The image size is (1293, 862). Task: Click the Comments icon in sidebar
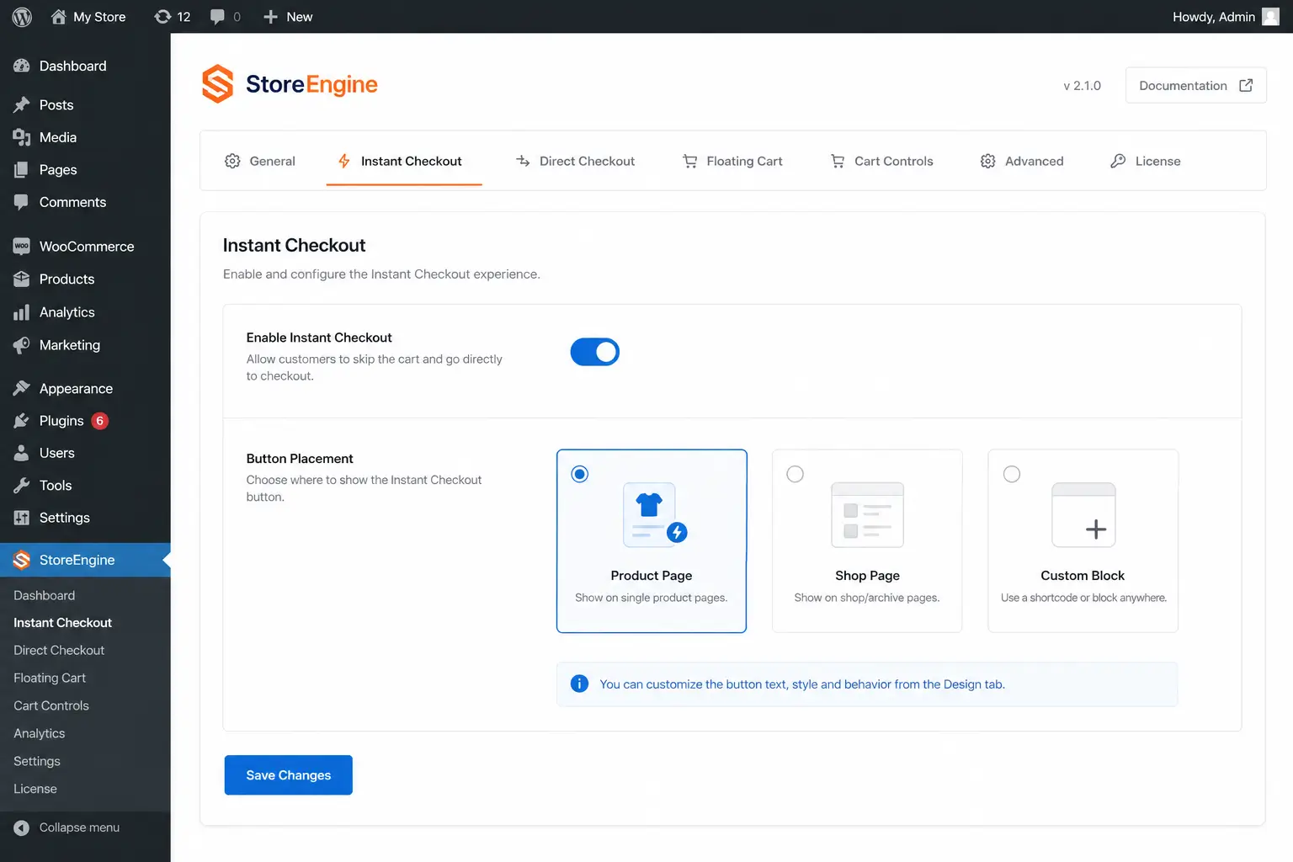click(x=22, y=202)
